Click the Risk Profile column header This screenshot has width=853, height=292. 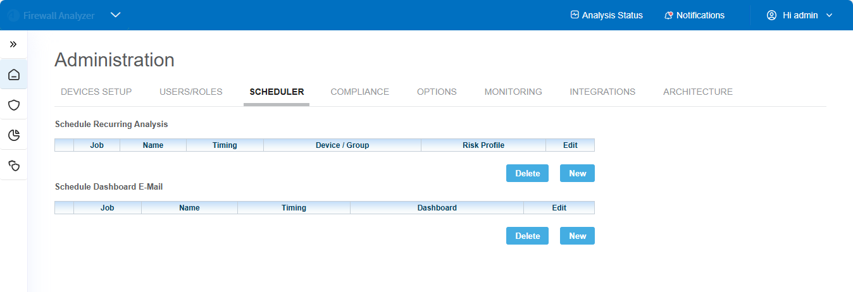[483, 145]
